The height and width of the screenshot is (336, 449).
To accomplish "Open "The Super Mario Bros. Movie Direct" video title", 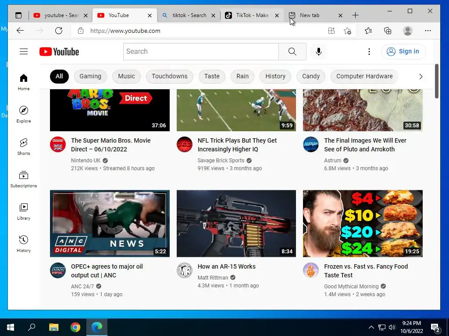I will (111, 145).
